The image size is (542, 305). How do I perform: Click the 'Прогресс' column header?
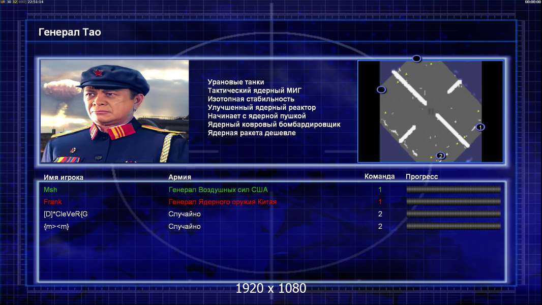coord(421,176)
